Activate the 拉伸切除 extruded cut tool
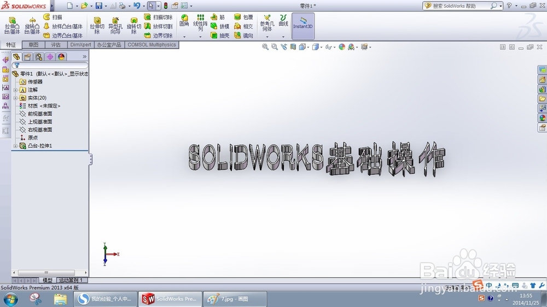This screenshot has width=547, height=307. (x=97, y=26)
